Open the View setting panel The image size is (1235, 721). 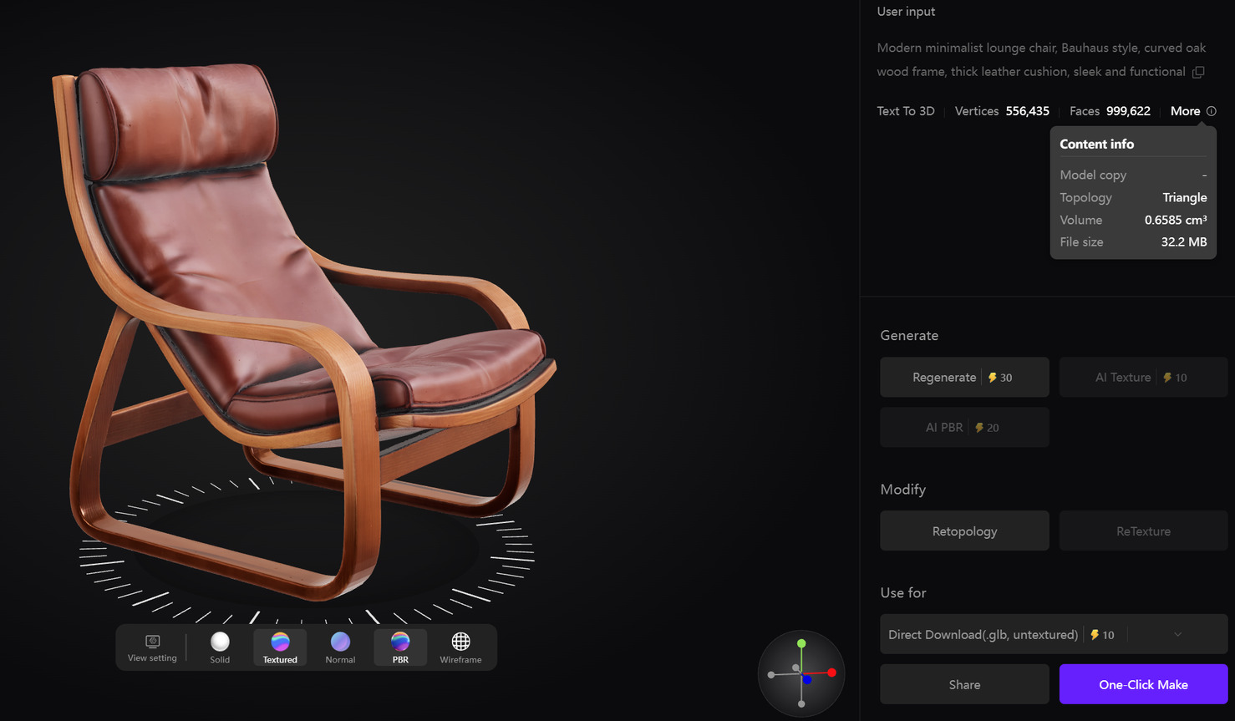click(152, 647)
